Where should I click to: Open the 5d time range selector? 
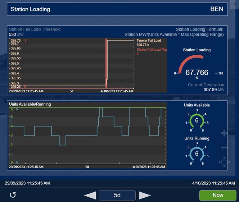(x=117, y=195)
